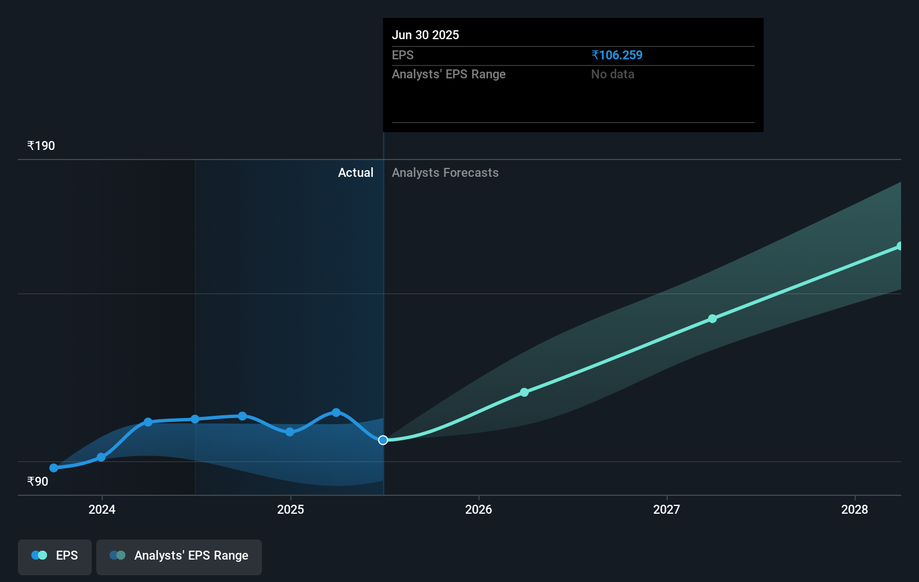The height and width of the screenshot is (582, 919).
Task: Click the EPS data point at mid-2024
Action: click(195, 419)
